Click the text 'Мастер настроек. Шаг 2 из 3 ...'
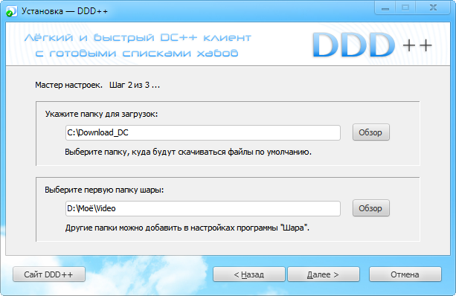Image resolution: width=456 pixels, height=296 pixels. coord(97,85)
